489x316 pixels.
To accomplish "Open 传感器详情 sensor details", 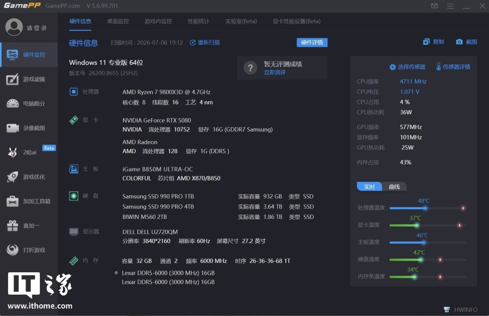I will point(453,67).
